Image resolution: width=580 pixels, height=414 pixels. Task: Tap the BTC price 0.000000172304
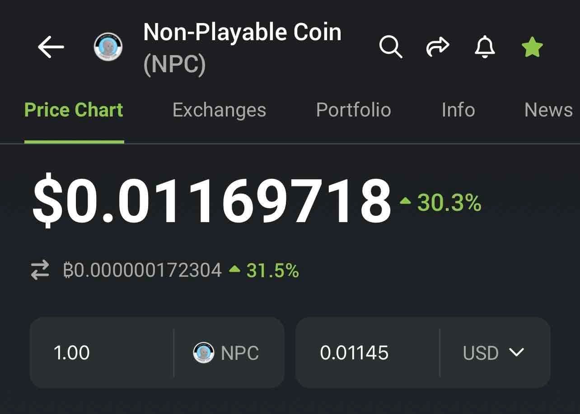click(x=143, y=270)
